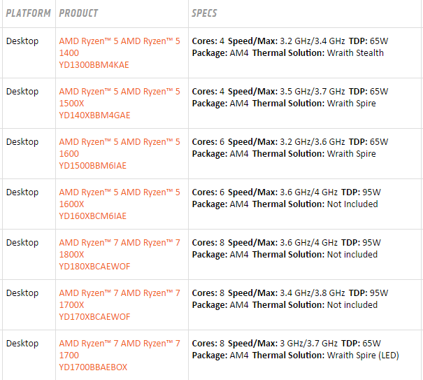Select part number YD1700BBAEBOX
The width and height of the screenshot is (423, 380).
pyautogui.click(x=93, y=367)
